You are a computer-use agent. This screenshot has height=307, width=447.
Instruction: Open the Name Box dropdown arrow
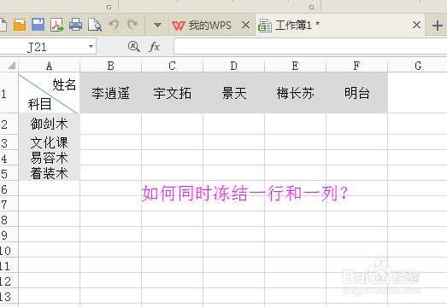click(x=91, y=46)
